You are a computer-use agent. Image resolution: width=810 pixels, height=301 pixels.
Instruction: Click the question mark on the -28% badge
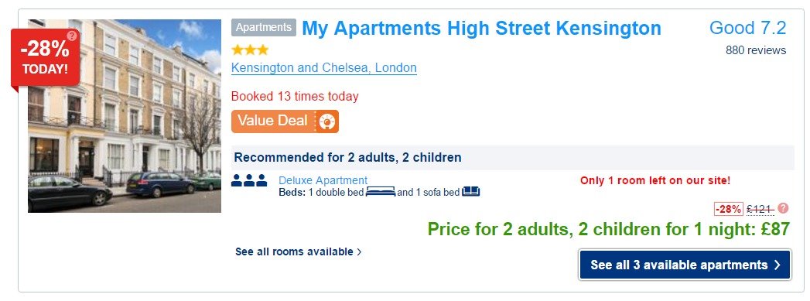click(x=72, y=36)
